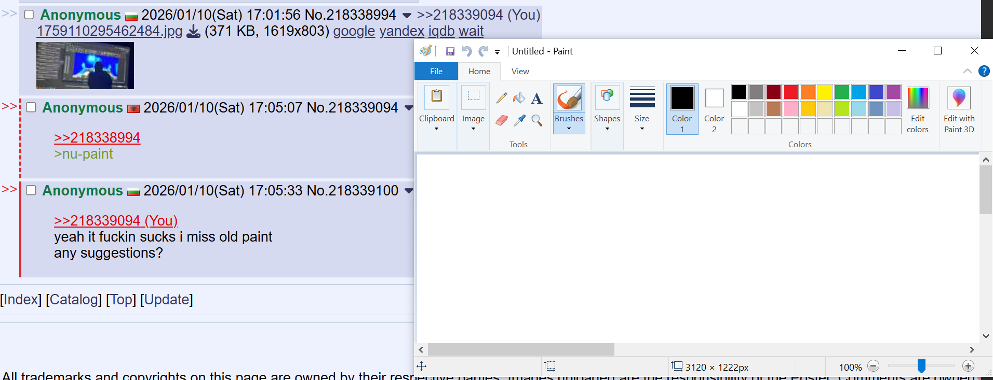Click the backlink >>218339094 (You) in header
Image resolution: width=993 pixels, height=380 pixels.
coord(478,15)
